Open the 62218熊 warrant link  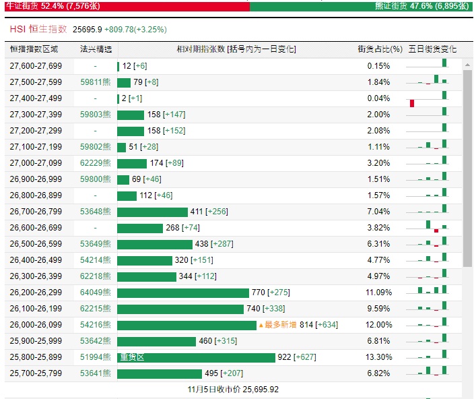click(96, 276)
